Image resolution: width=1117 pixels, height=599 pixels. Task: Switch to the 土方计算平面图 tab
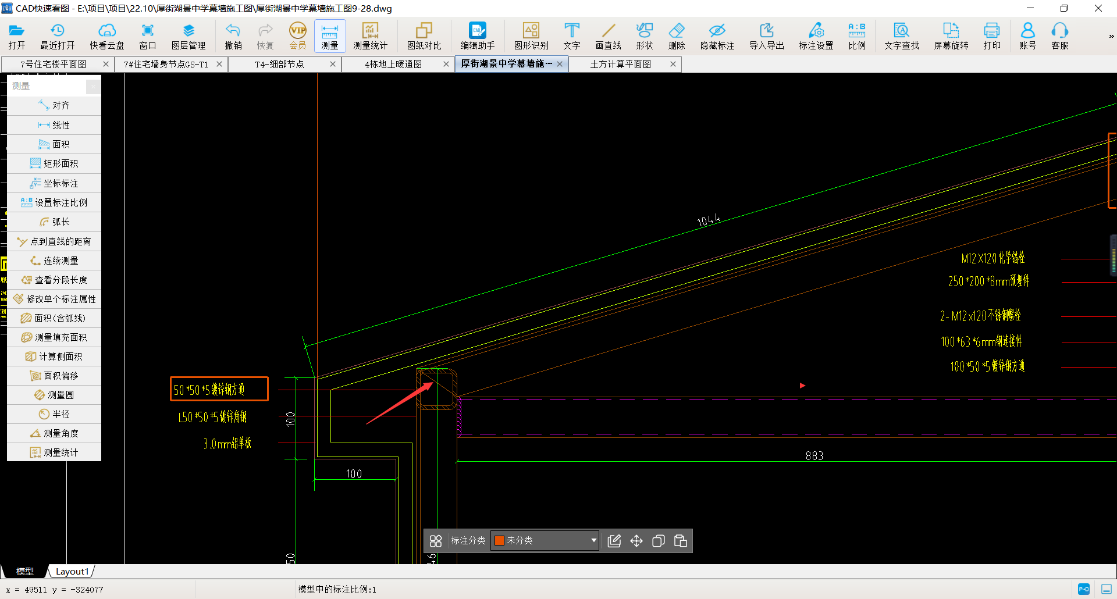click(620, 64)
